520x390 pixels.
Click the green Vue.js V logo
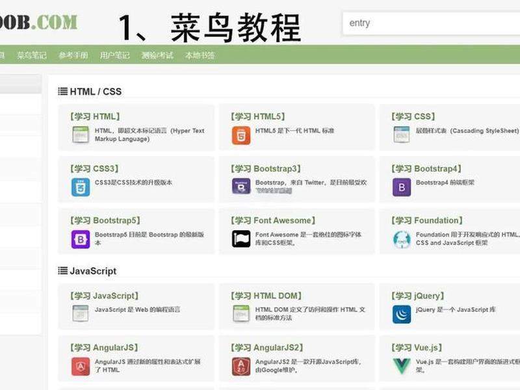402,366
